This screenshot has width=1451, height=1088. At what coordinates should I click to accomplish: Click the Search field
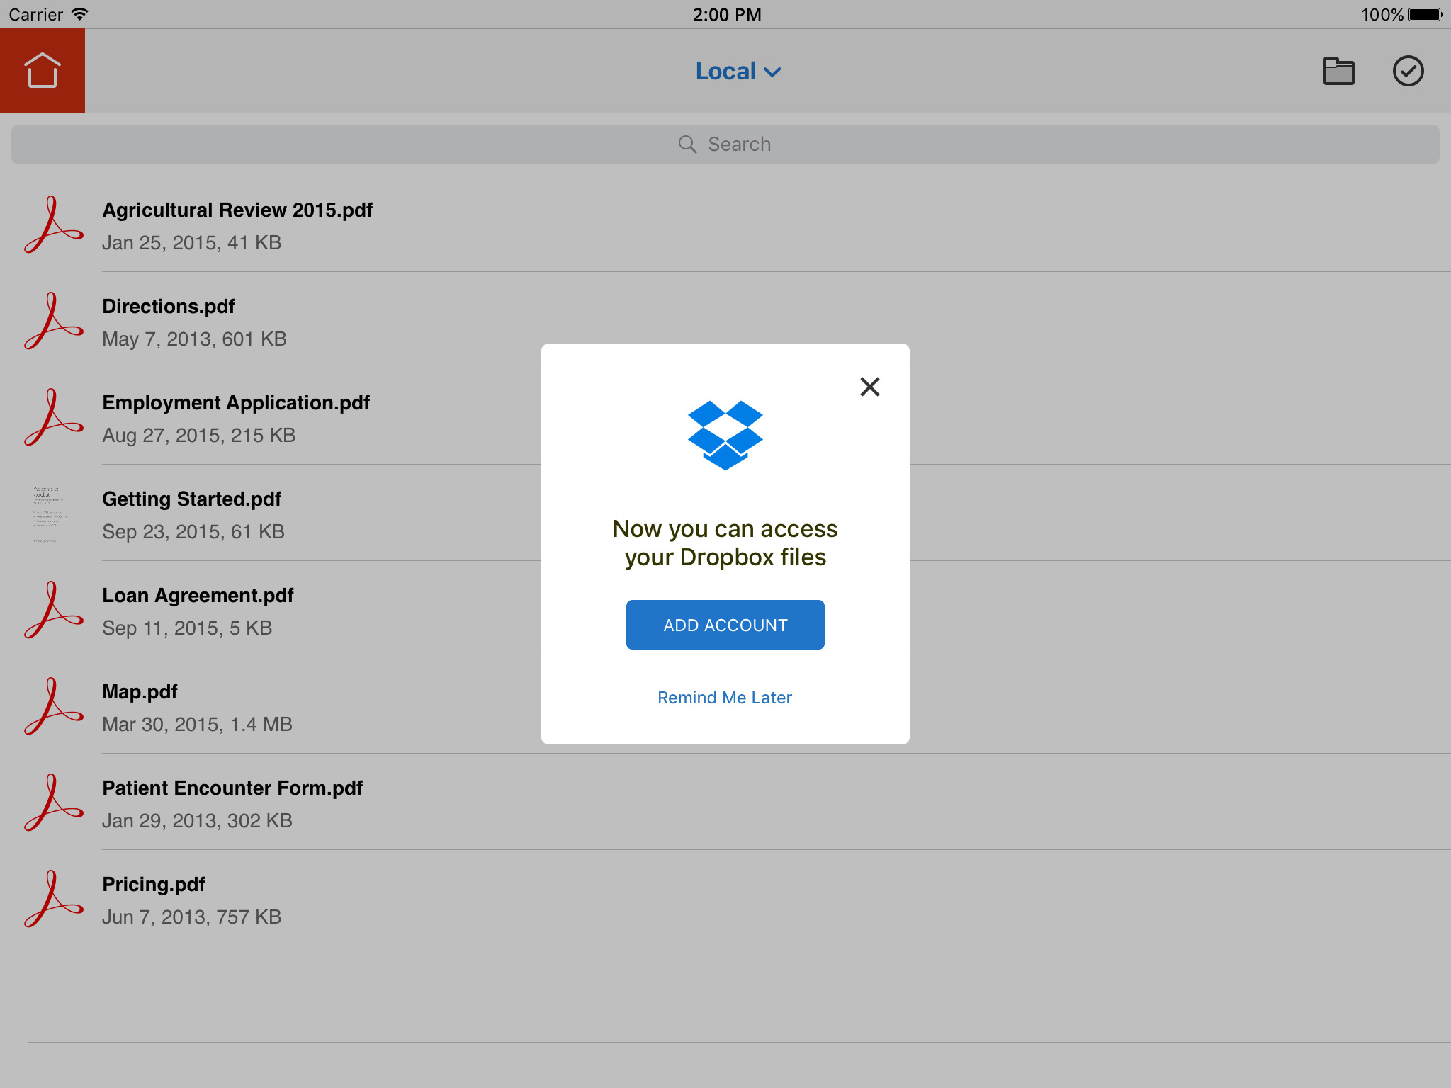(x=725, y=144)
